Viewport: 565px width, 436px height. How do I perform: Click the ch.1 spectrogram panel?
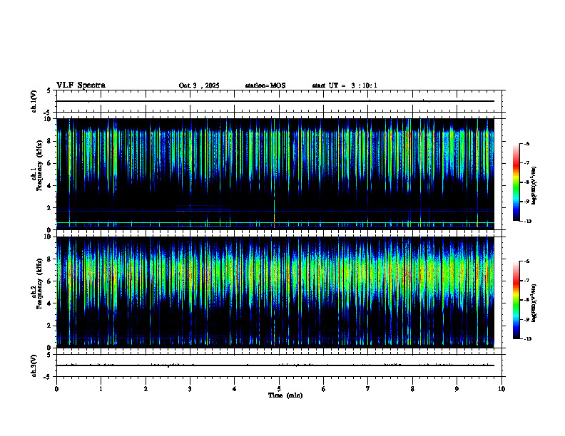tap(275, 174)
